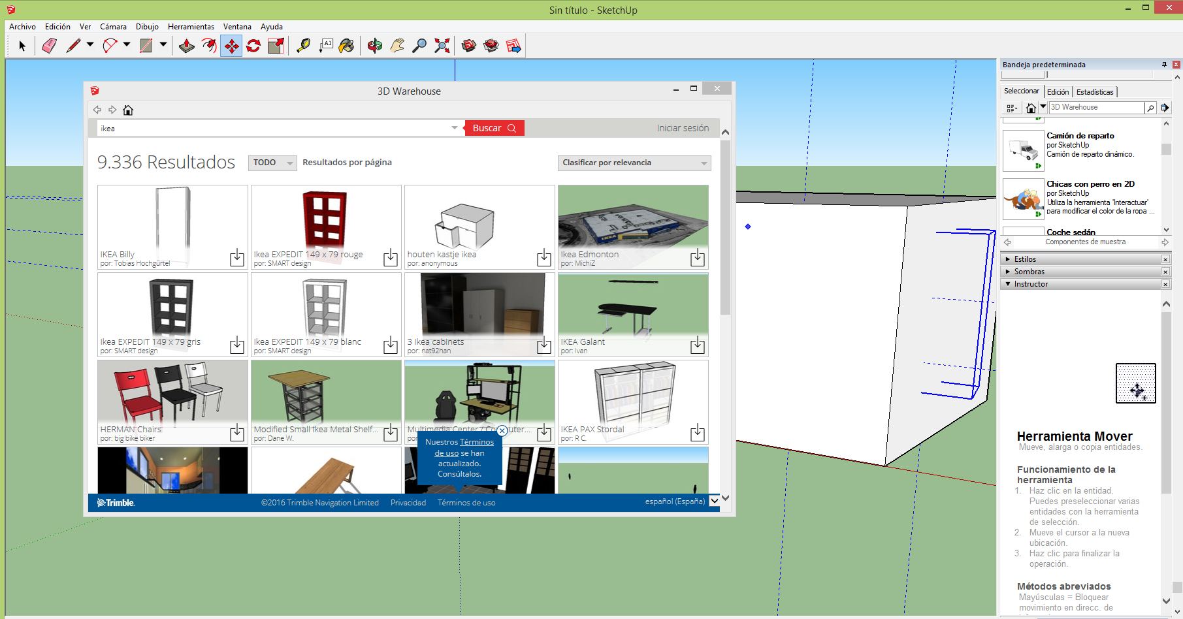Open the Herramientas menu

click(x=191, y=27)
